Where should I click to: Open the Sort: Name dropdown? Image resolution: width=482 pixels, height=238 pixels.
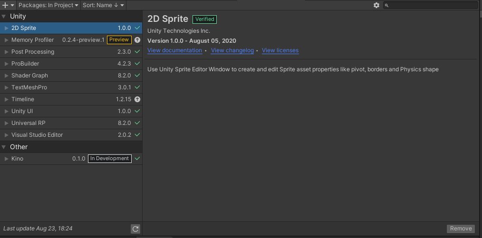click(x=103, y=5)
